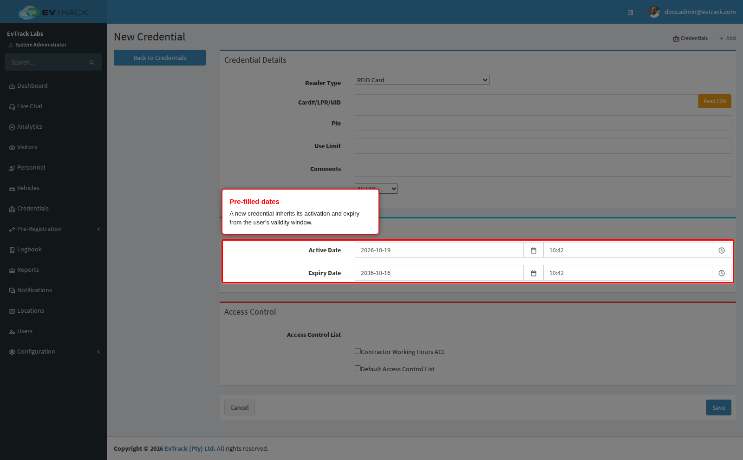Open the Configuration gear icon
This screenshot has width=743, height=460.
click(12, 352)
